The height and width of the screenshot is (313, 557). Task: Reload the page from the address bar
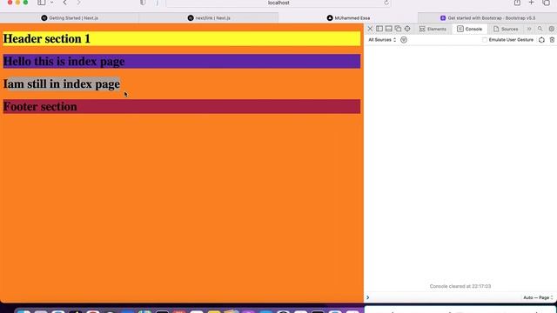coord(386,3)
